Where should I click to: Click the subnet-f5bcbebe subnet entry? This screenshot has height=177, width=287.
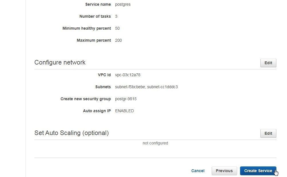(130, 87)
